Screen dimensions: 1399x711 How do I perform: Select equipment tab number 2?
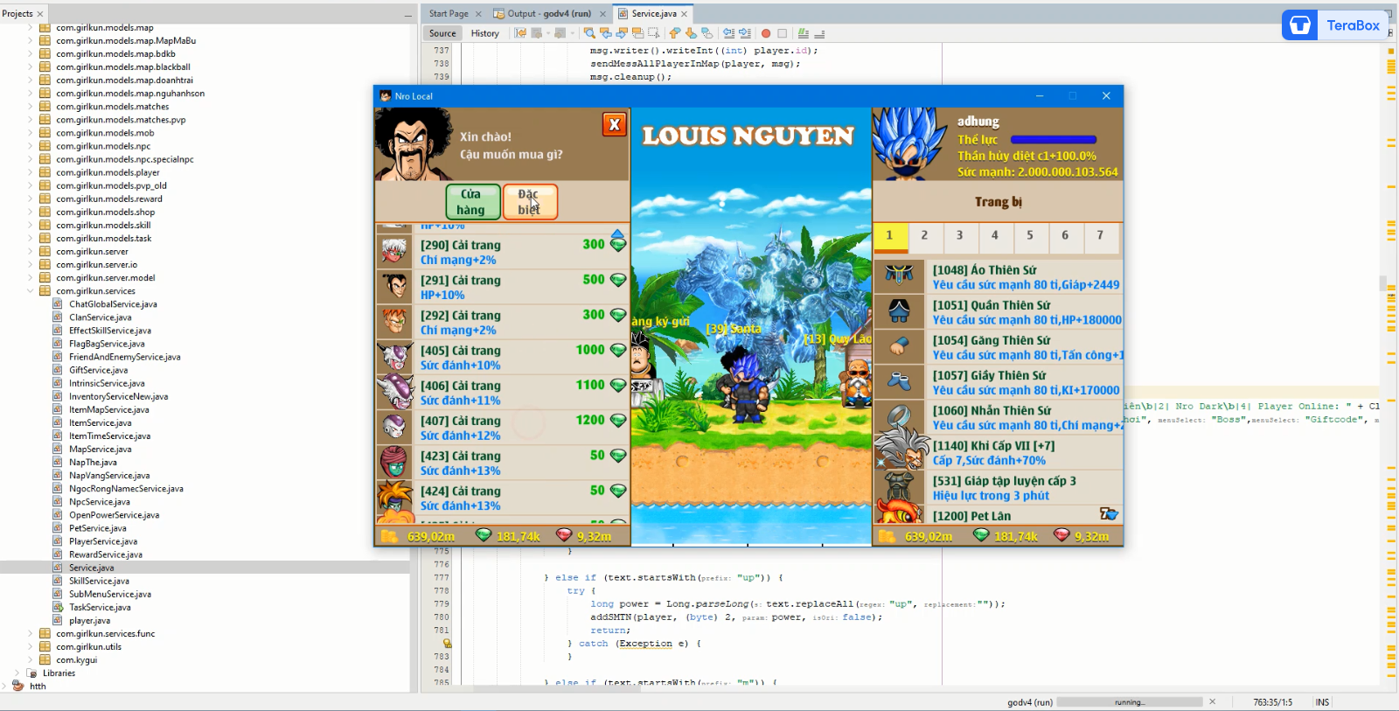click(x=924, y=236)
